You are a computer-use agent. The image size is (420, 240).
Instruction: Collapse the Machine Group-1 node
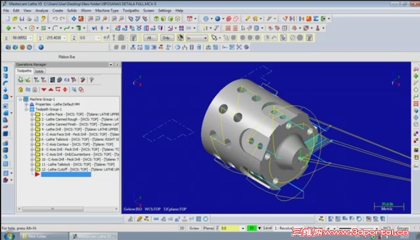[20, 99]
